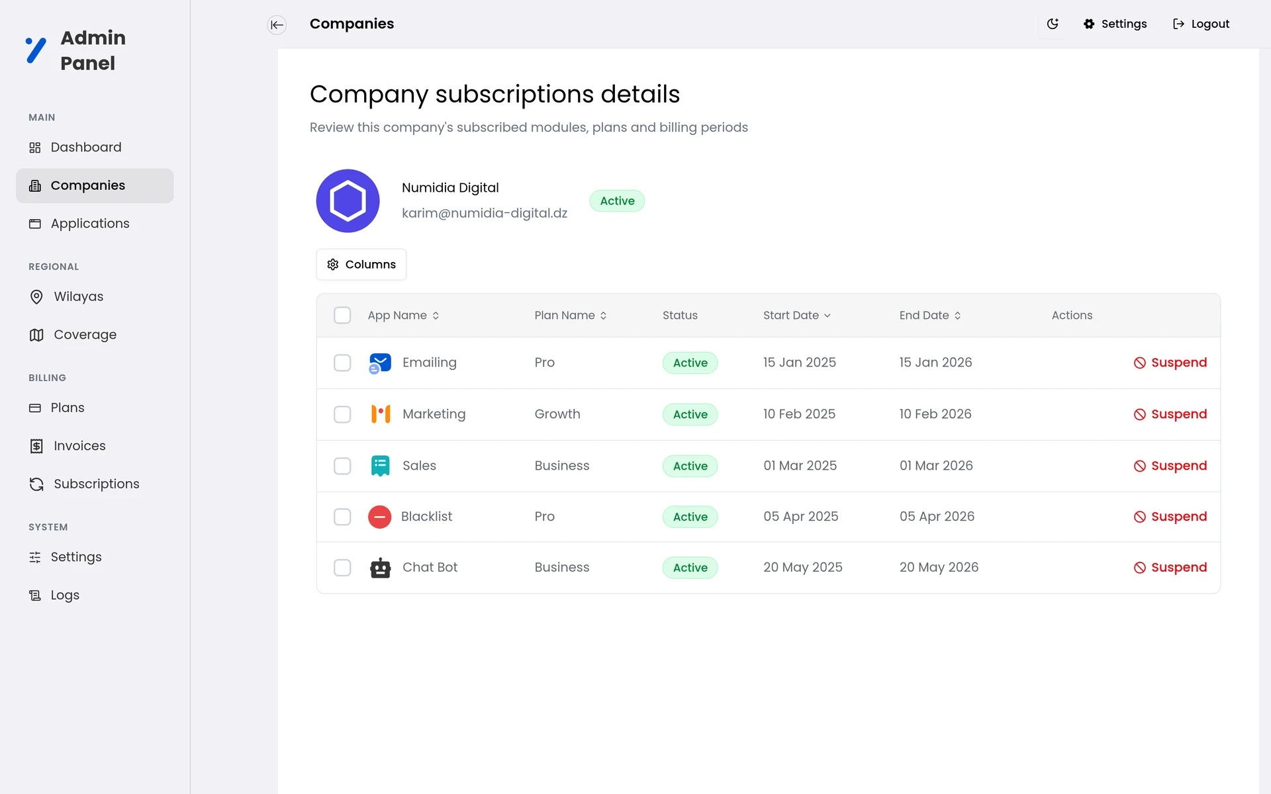Click the Business plan in Chat Bot row
Viewport: 1271px width, 794px height.
tap(561, 568)
